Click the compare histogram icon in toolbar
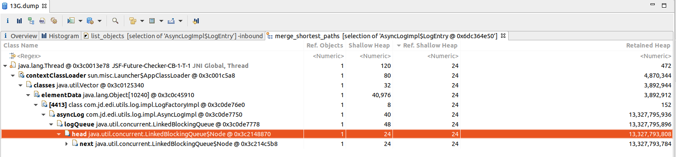Image resolution: width=676 pixels, height=157 pixels. 196,20
